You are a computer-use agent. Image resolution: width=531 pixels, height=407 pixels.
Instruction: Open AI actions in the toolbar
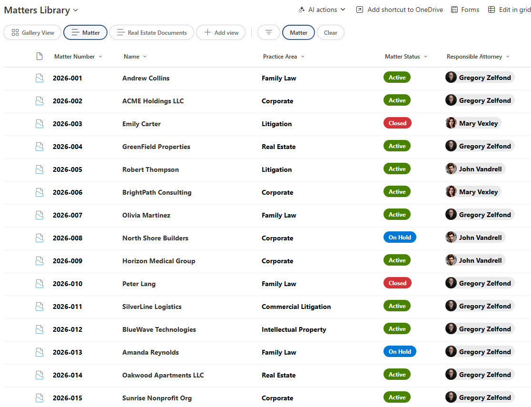pos(322,9)
